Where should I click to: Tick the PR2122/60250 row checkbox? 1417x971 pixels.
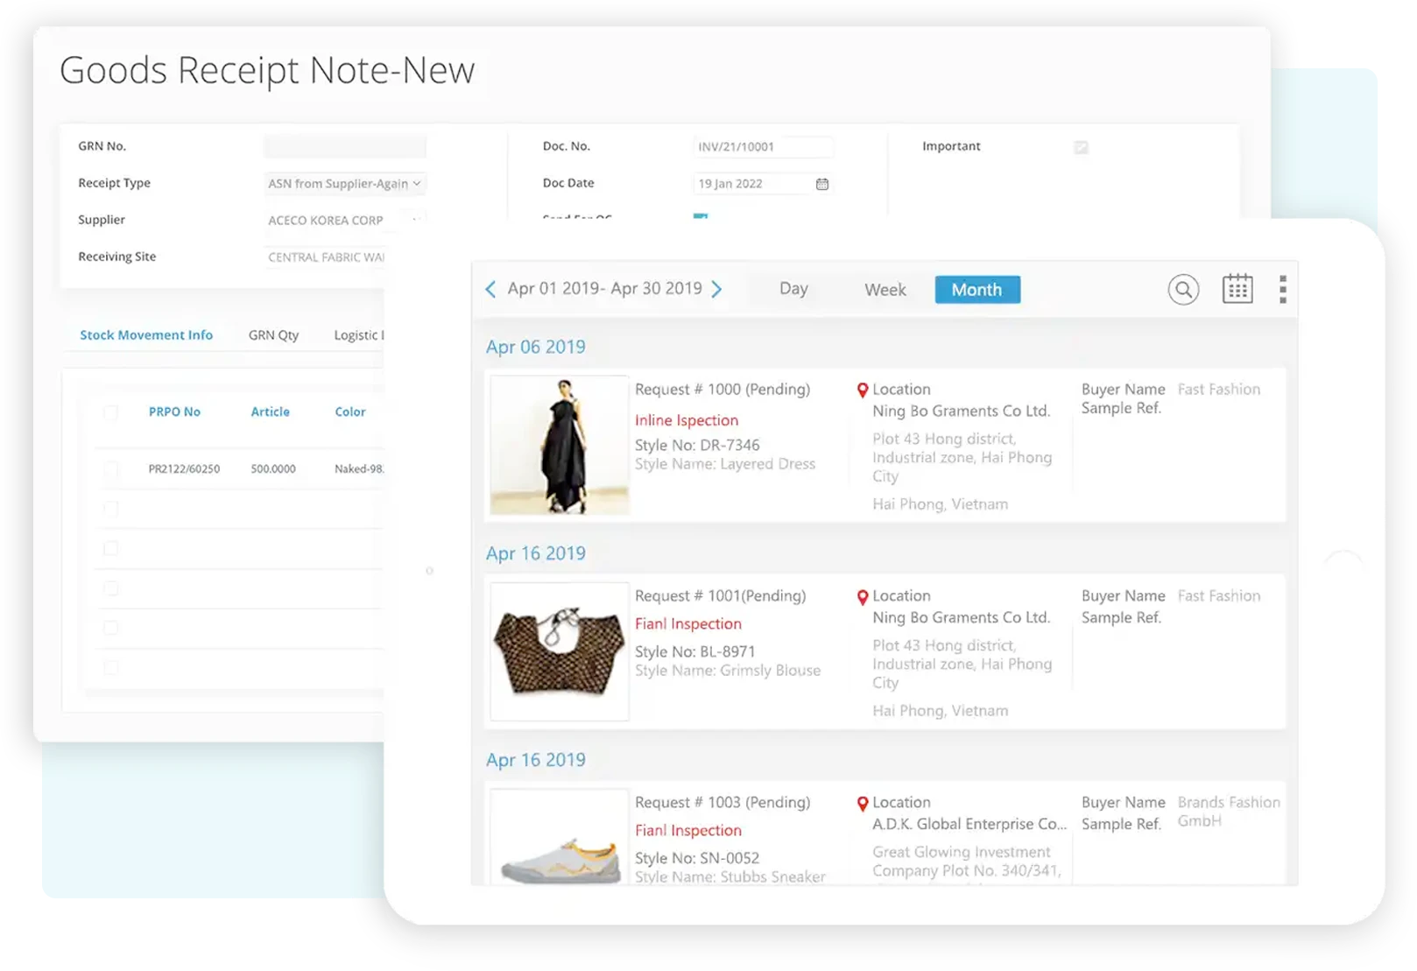[111, 469]
